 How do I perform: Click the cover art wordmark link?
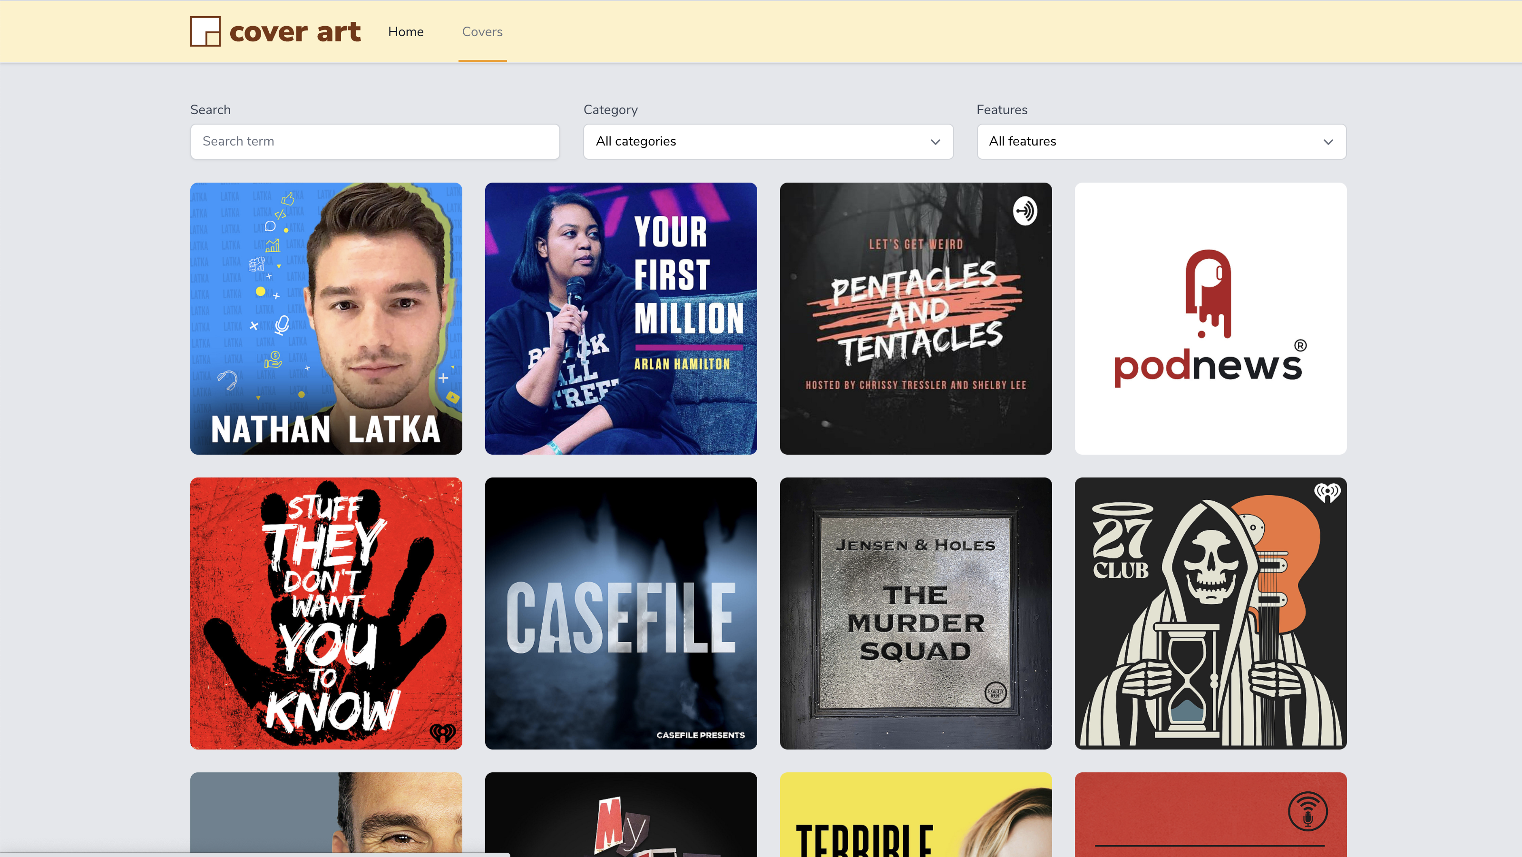[295, 31]
